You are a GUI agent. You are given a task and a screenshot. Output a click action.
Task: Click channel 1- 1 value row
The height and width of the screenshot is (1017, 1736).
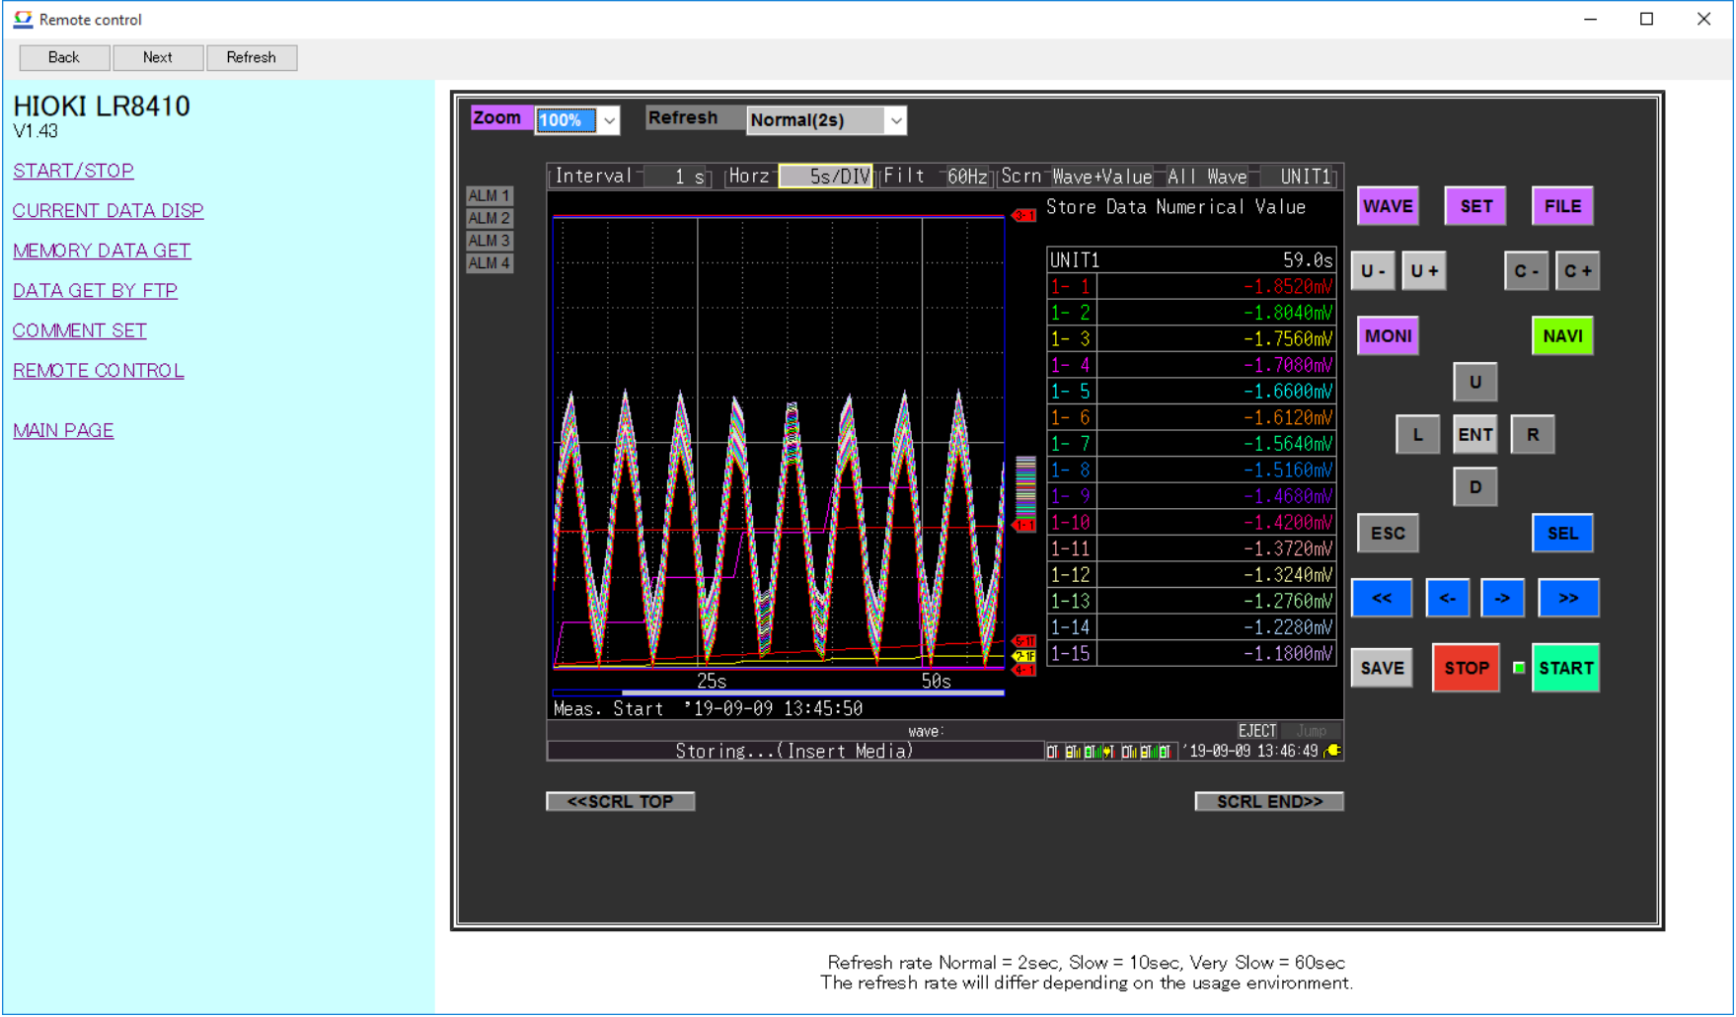1191,287
